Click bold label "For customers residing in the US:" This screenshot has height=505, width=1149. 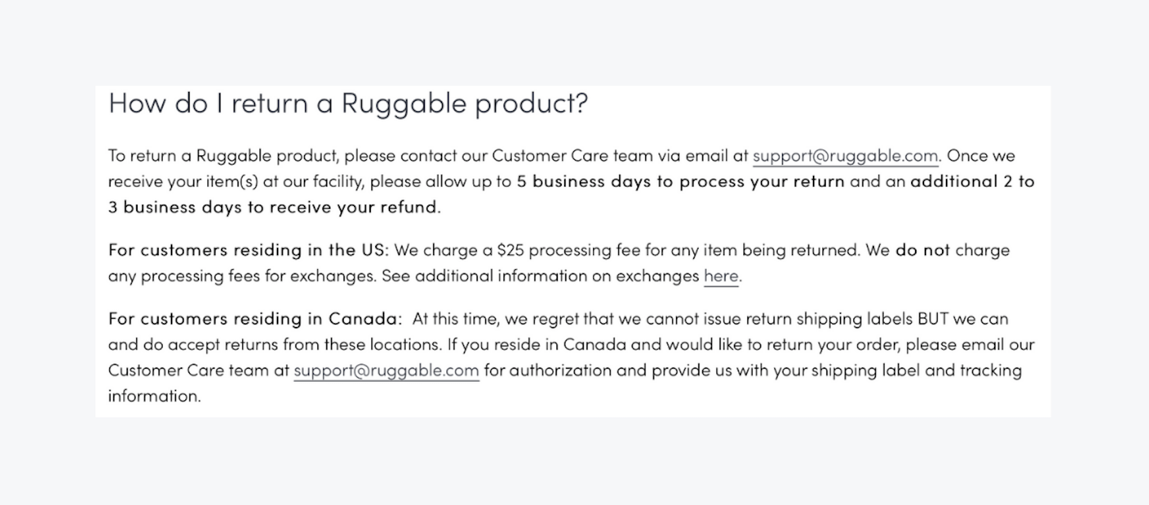[x=248, y=250]
